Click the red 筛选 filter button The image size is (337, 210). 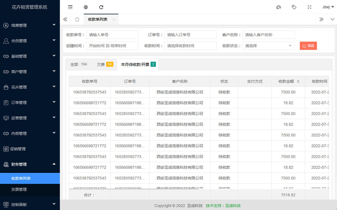tap(308, 46)
